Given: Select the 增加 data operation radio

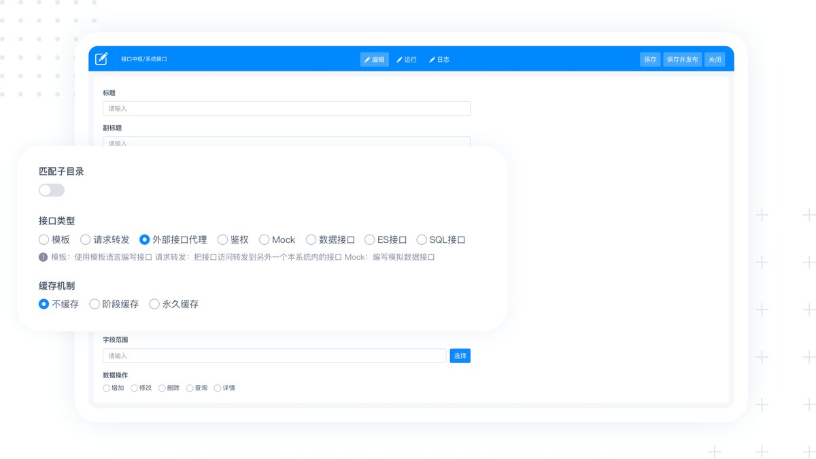Looking at the screenshot, I should 114,388.
